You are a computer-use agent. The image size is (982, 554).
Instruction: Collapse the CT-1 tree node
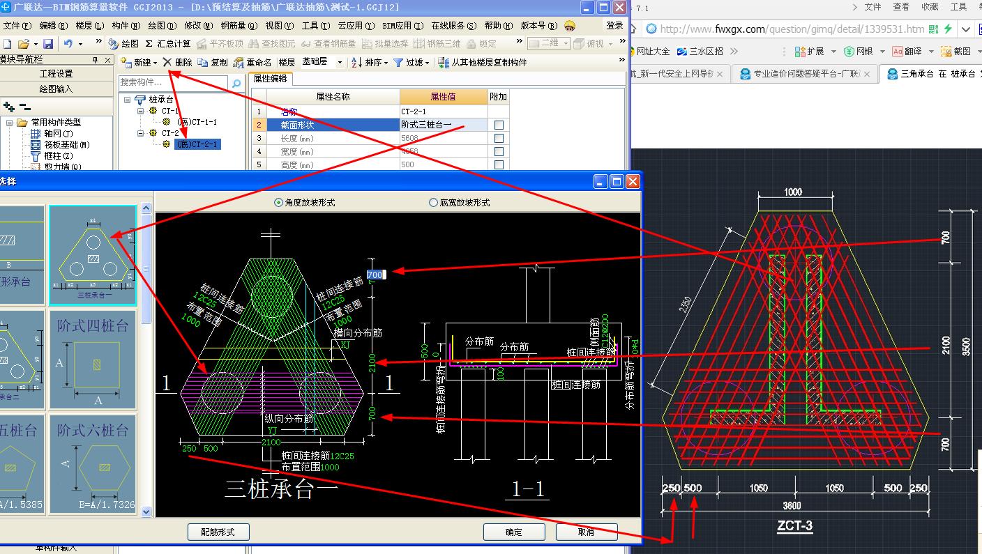(x=140, y=111)
